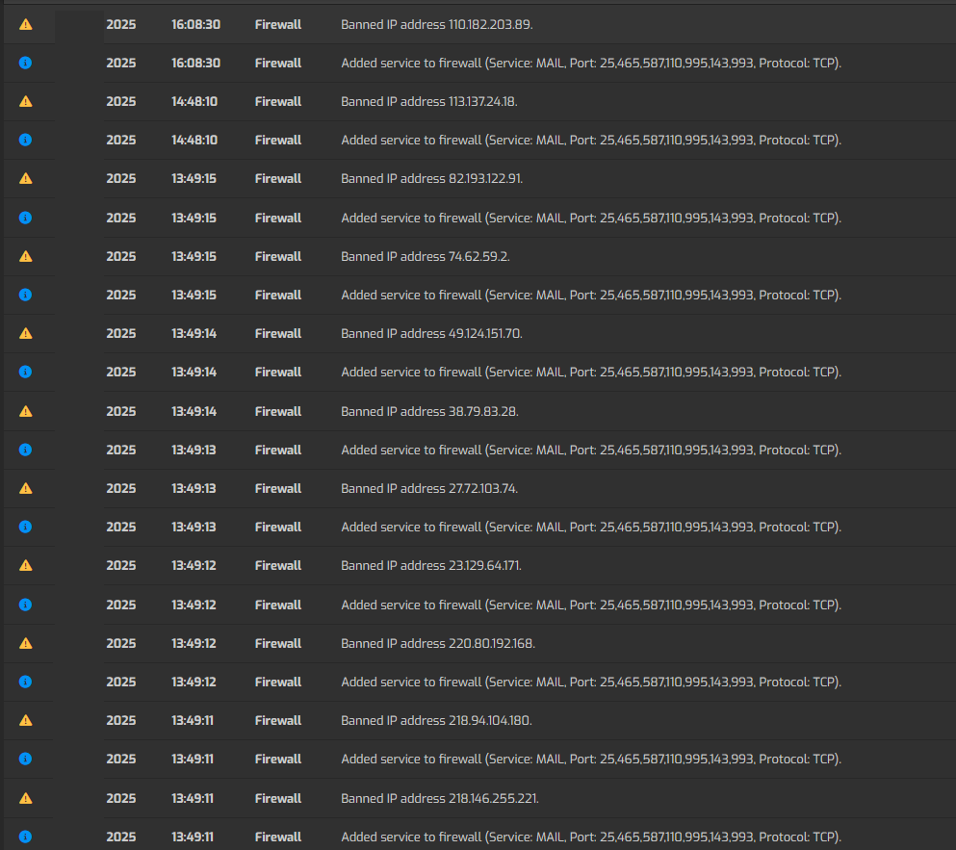
Task: Click warning icon for banned IP 113.137.24.18
Action: (26, 101)
